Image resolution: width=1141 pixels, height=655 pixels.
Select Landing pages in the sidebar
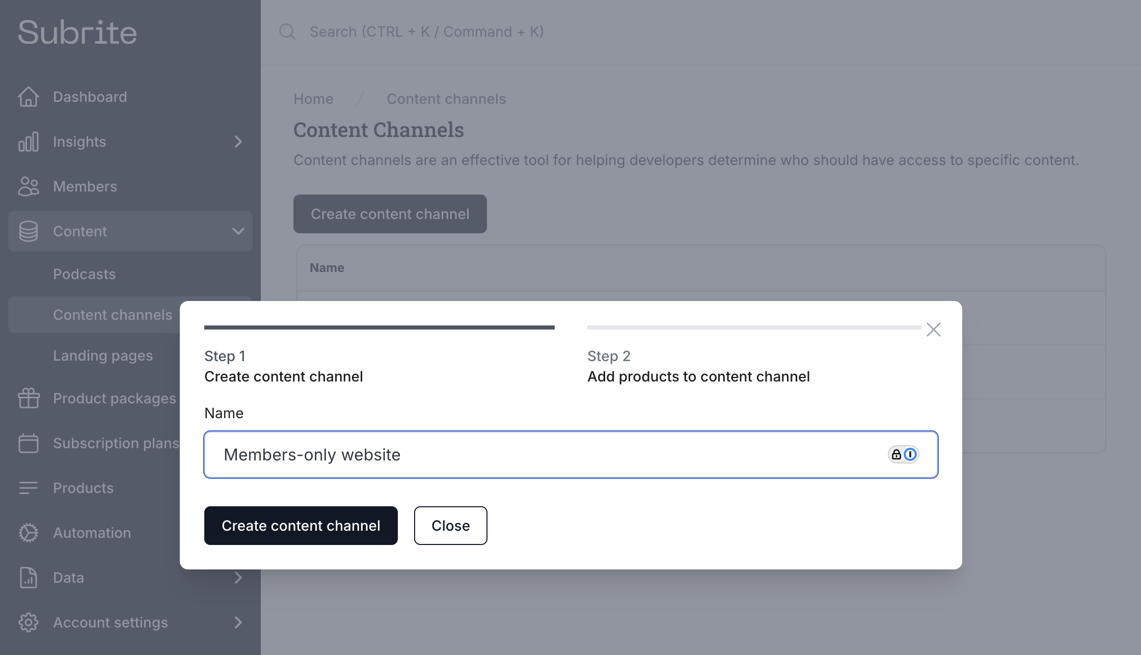click(x=102, y=355)
